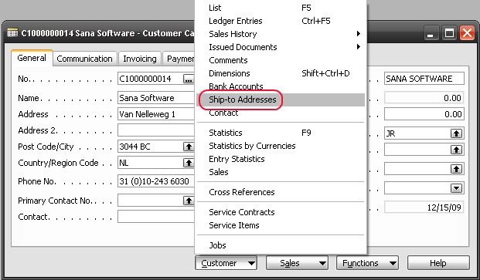Click lookup arrow beside the JR field

tap(456, 133)
